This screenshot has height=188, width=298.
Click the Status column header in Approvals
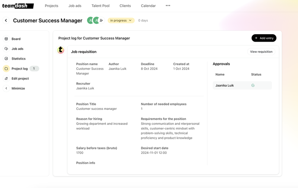click(256, 74)
